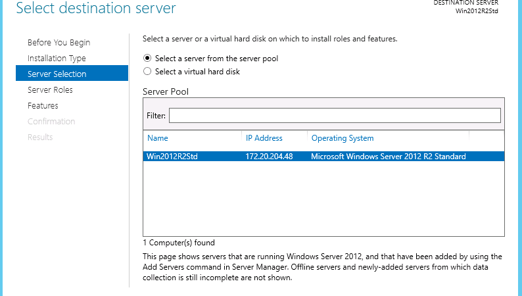Viewport: 522px width, 296px height.
Task: Sort list by Operating System column
Action: pyautogui.click(x=343, y=138)
